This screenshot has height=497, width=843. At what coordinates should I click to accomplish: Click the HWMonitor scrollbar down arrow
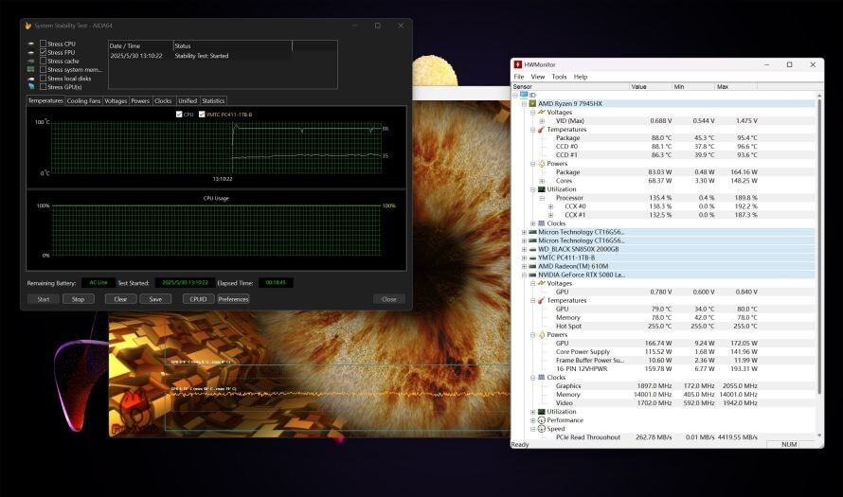(x=819, y=435)
